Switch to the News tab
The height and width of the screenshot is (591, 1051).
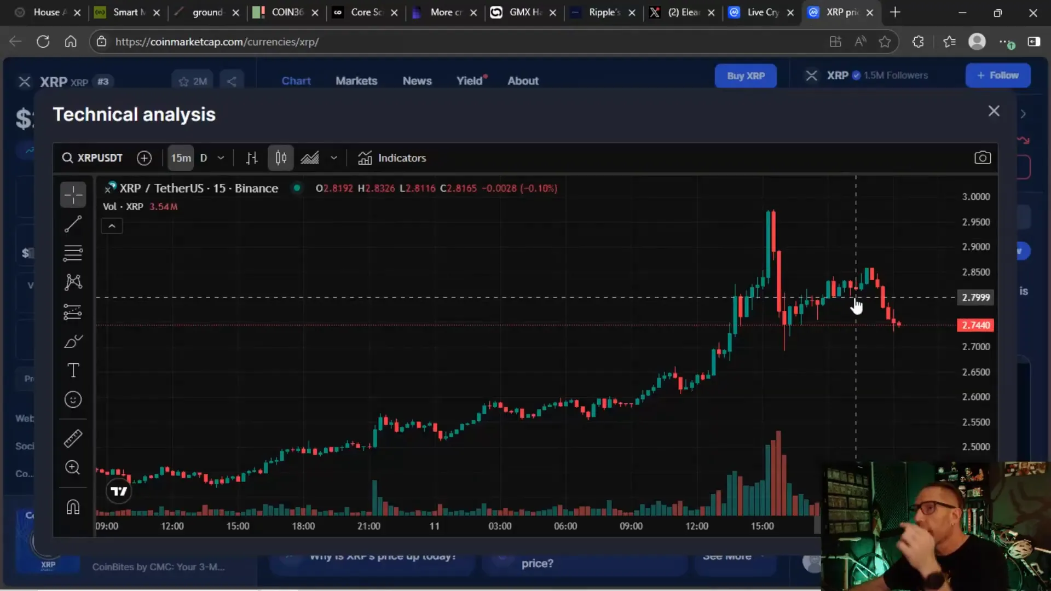click(x=417, y=81)
